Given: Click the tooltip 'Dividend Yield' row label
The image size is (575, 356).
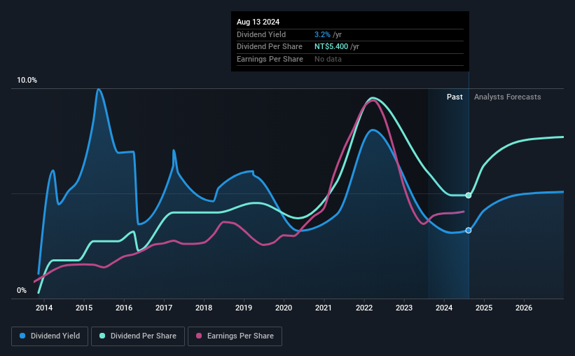Looking at the screenshot, I should pyautogui.click(x=261, y=34).
